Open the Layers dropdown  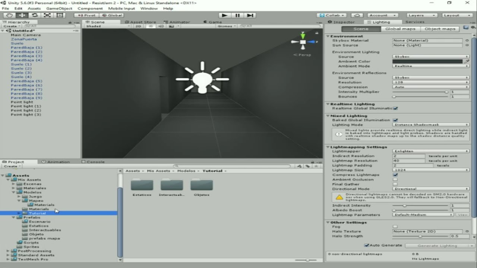pyautogui.click(x=421, y=15)
